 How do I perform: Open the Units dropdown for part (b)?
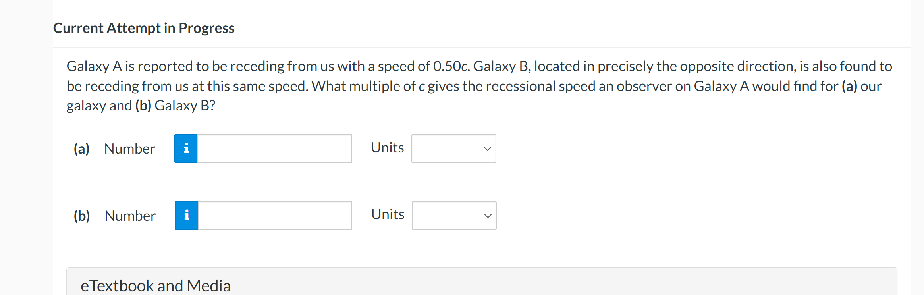pyautogui.click(x=454, y=215)
